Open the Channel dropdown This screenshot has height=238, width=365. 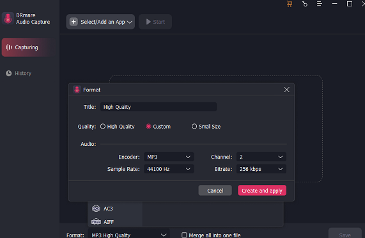(x=261, y=157)
